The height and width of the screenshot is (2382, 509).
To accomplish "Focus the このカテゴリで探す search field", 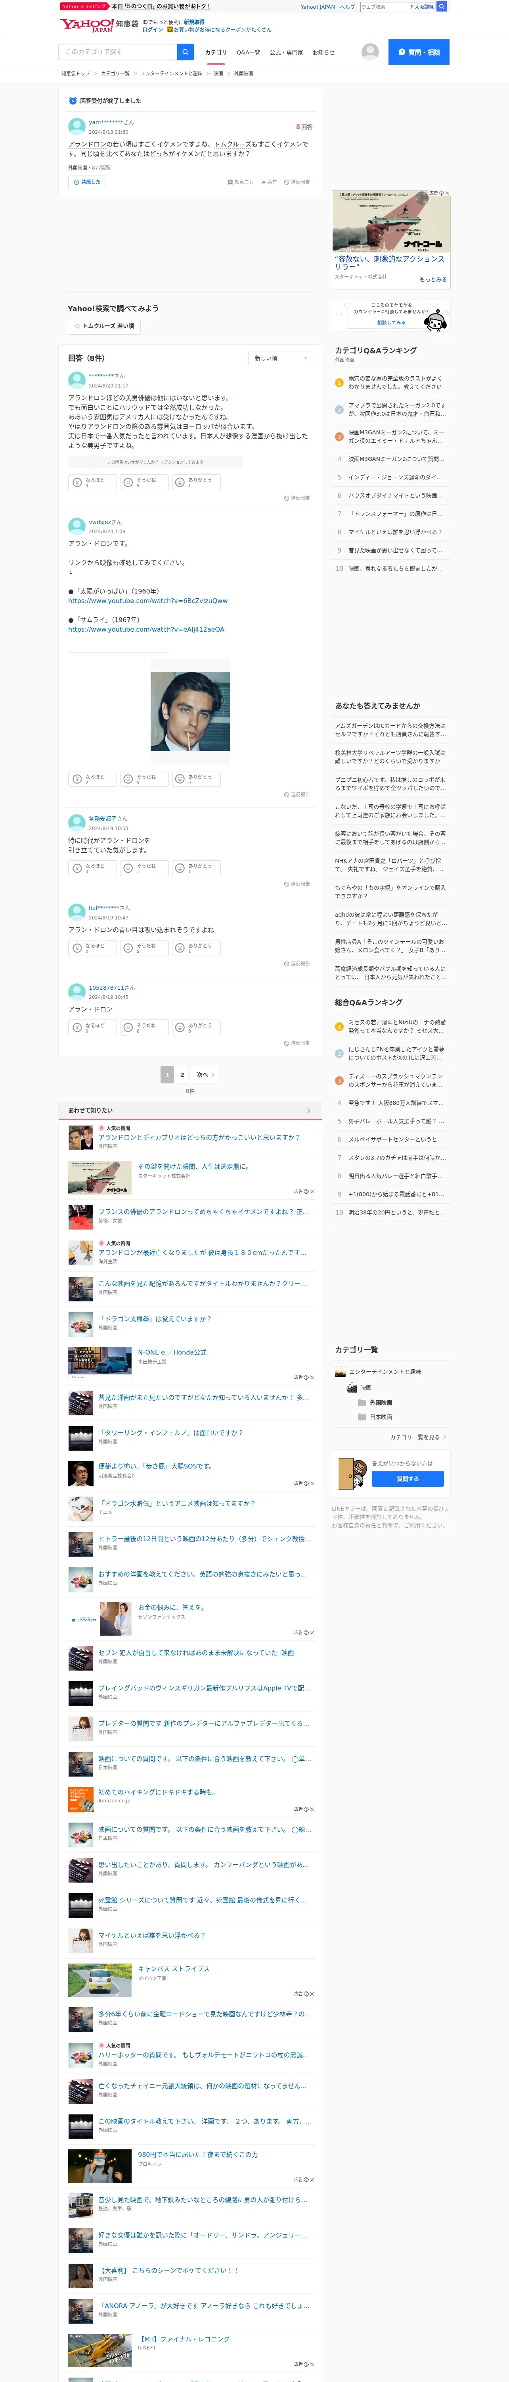I will point(117,52).
